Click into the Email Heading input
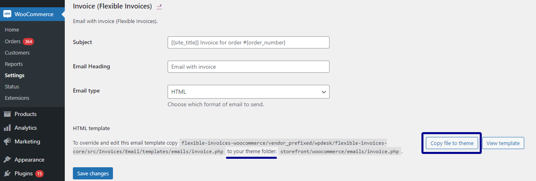Image resolution: width=536 pixels, height=181 pixels. (248, 67)
